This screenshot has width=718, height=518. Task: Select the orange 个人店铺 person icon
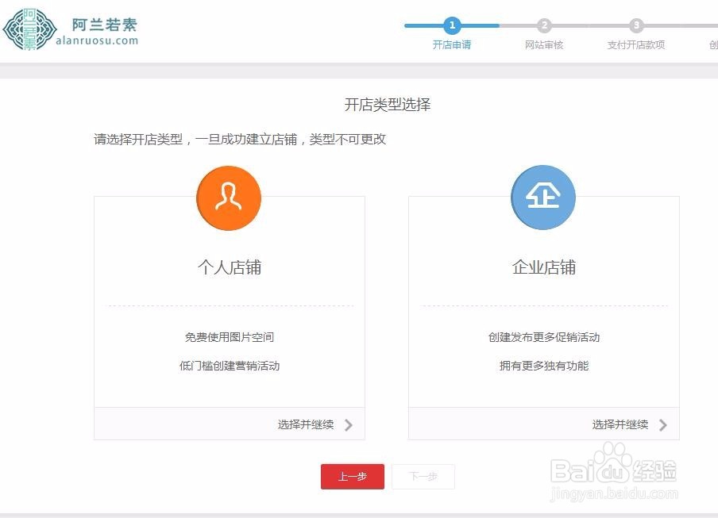click(228, 198)
